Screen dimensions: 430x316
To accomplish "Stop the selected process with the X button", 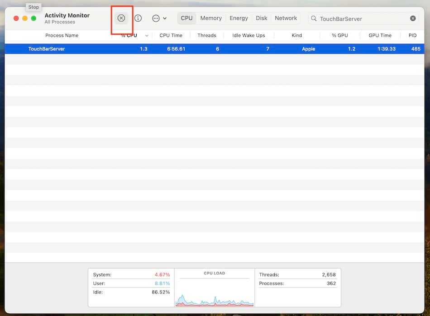I will tap(121, 19).
